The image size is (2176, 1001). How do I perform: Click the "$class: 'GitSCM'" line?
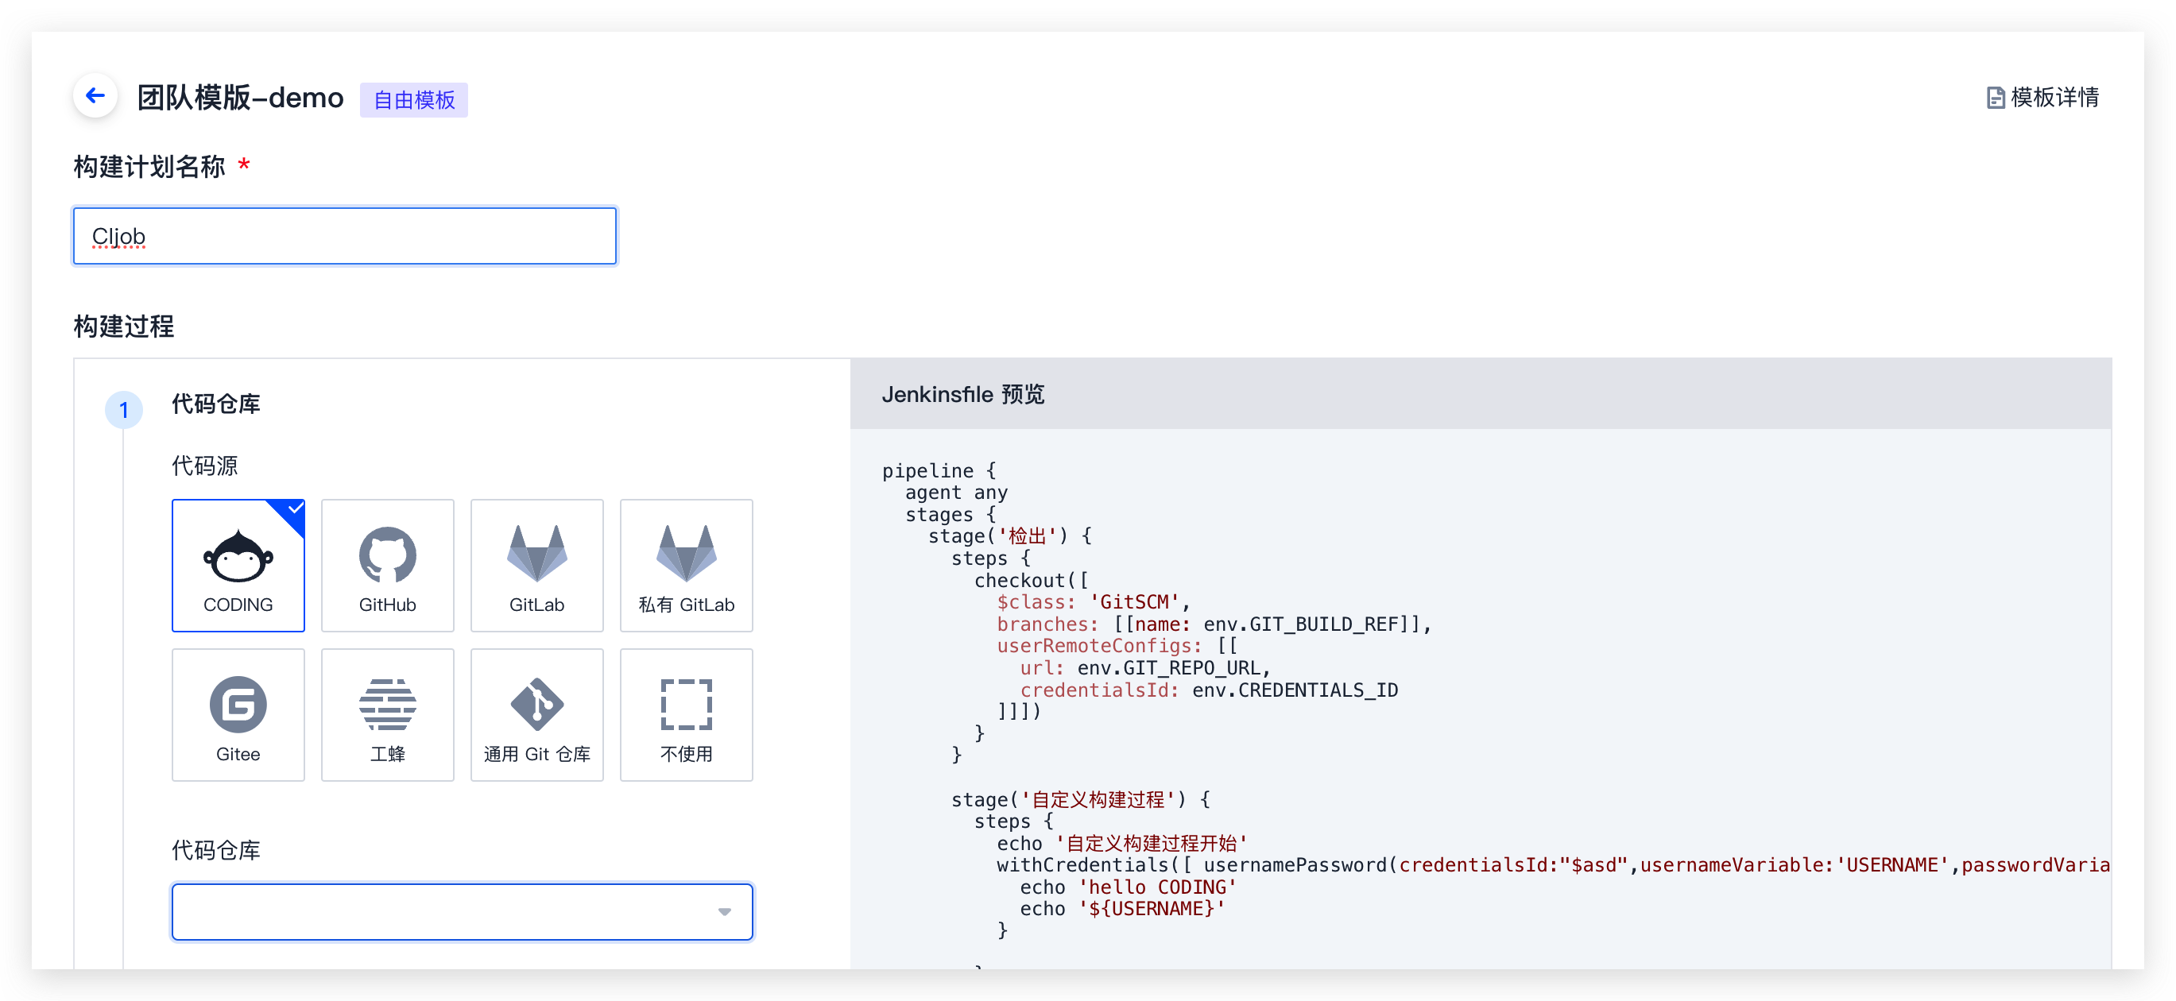(x=1093, y=601)
